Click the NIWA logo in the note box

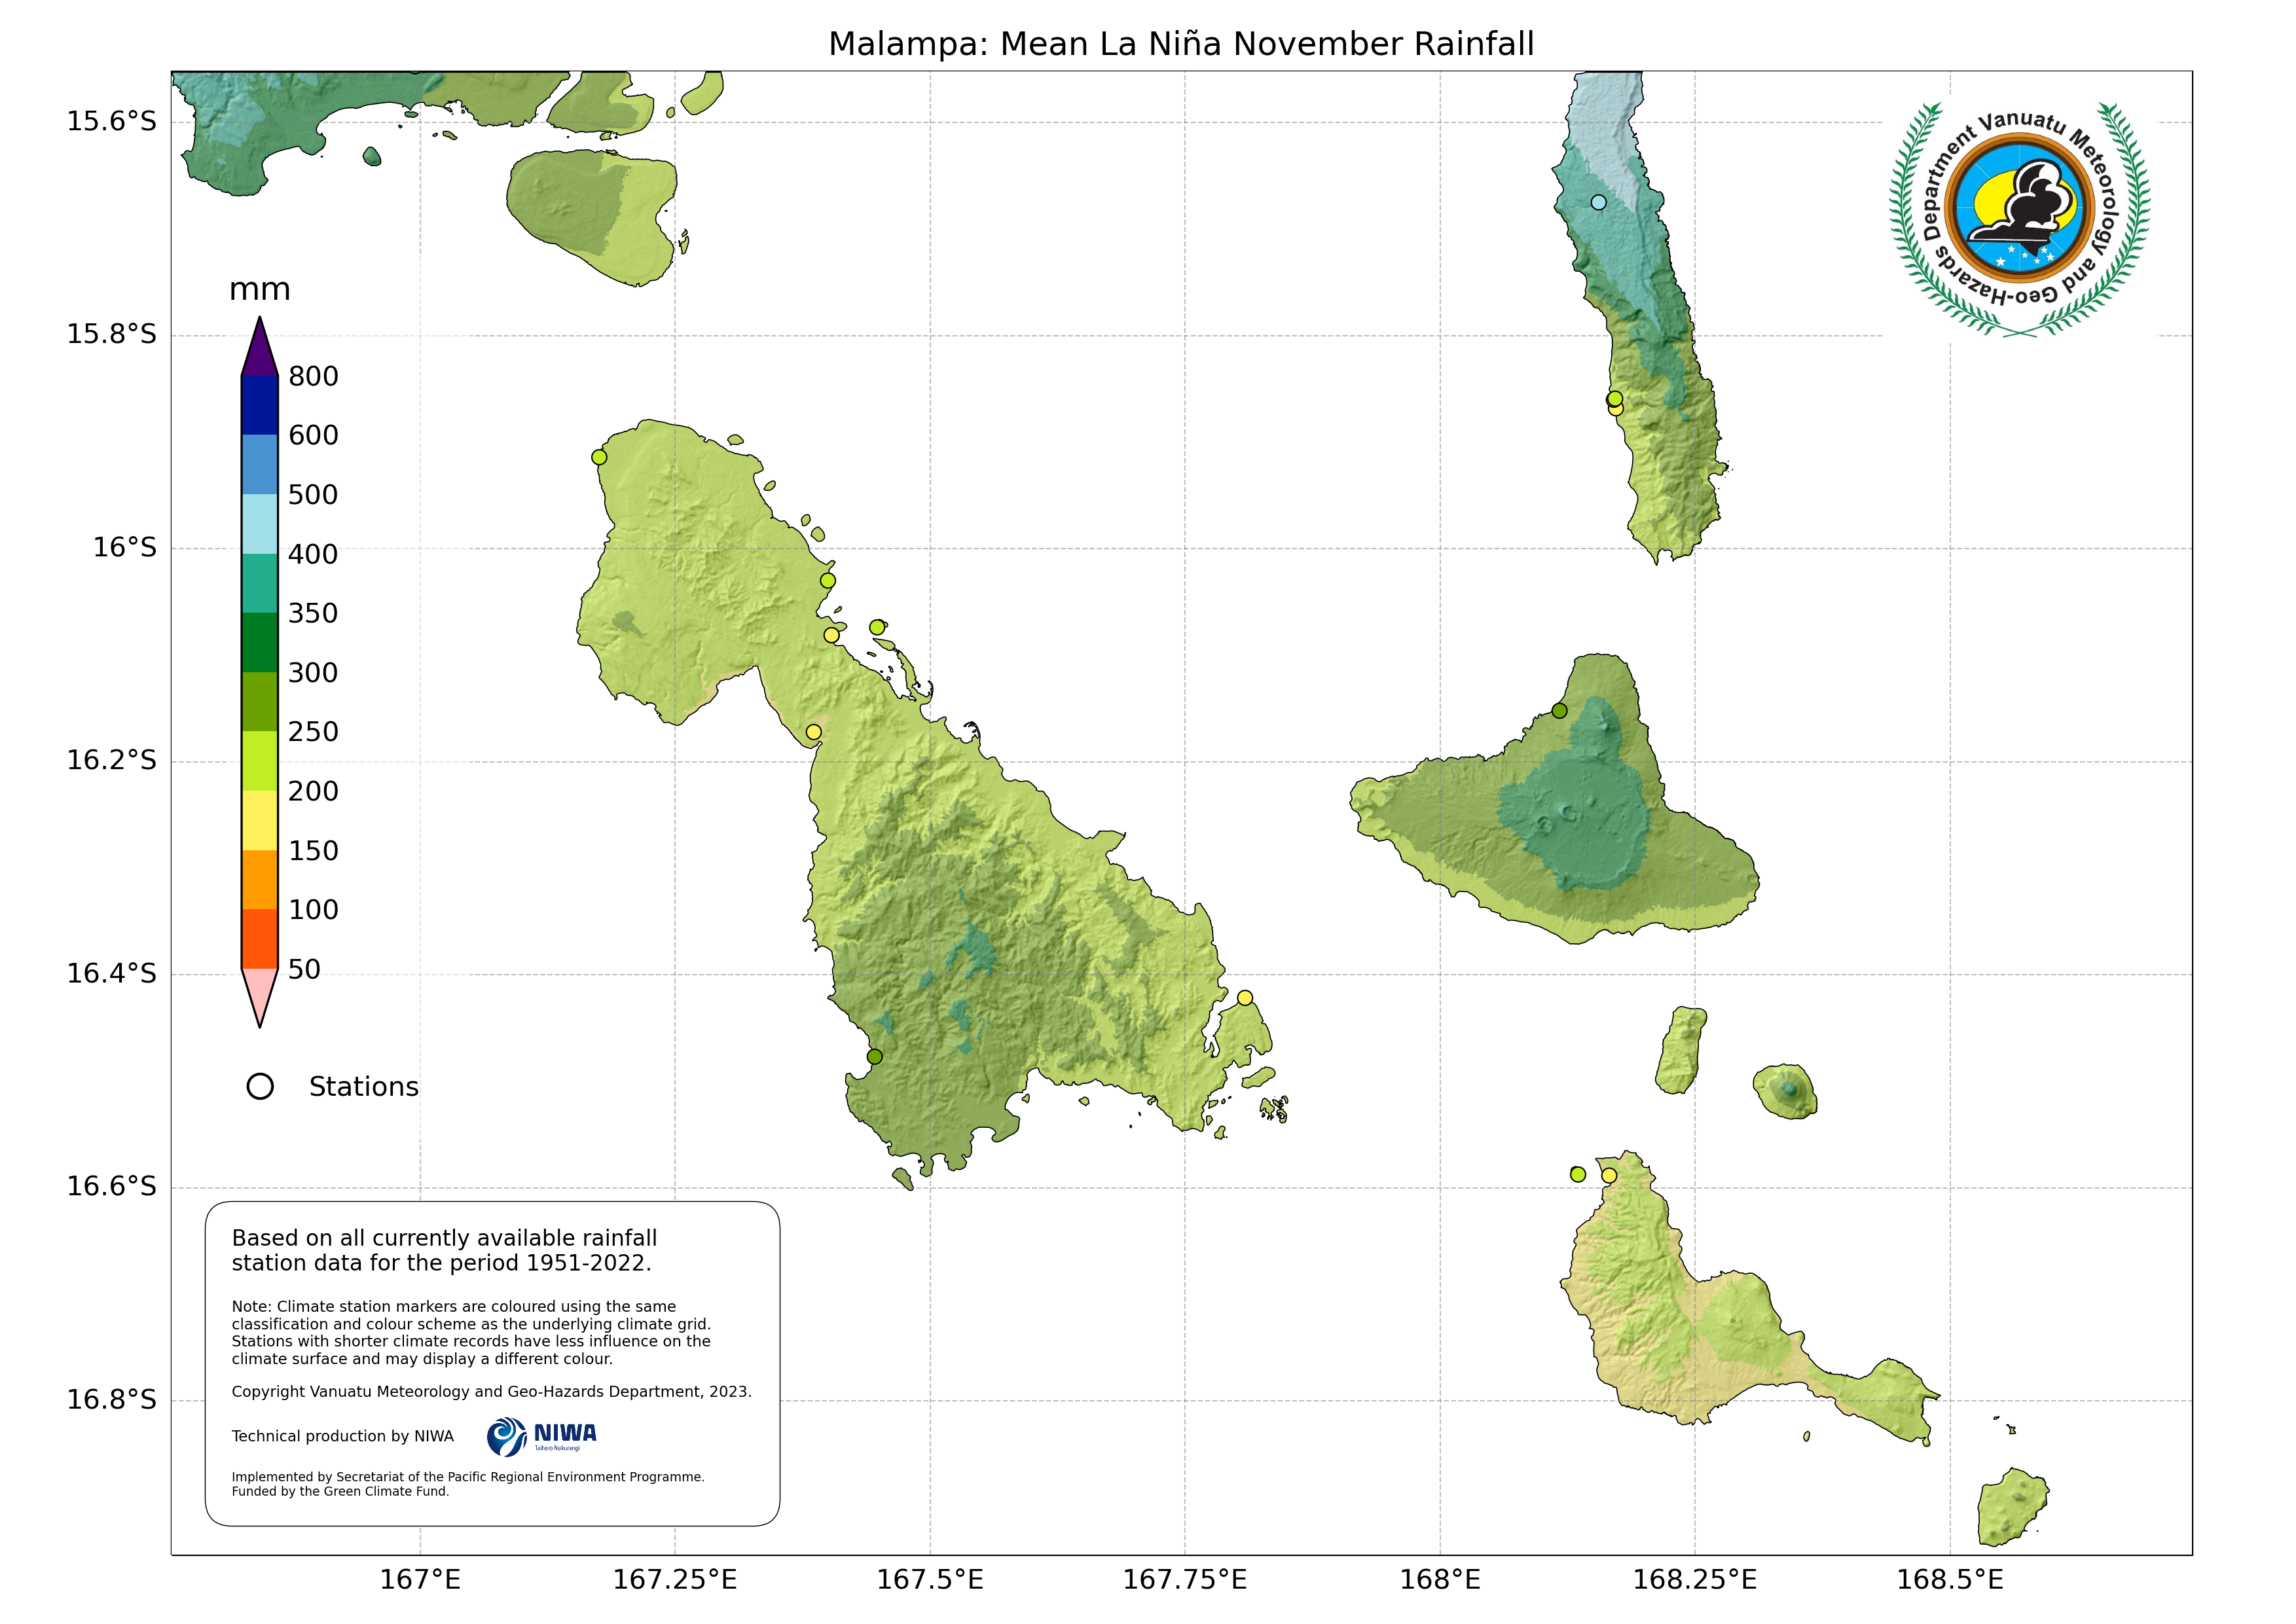tap(542, 1436)
